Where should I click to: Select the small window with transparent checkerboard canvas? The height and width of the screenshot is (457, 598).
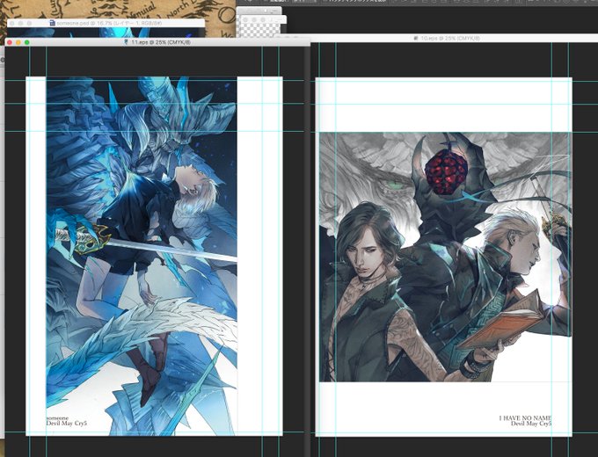pyautogui.click(x=261, y=26)
